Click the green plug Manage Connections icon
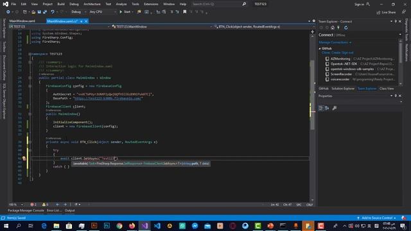 click(x=338, y=28)
